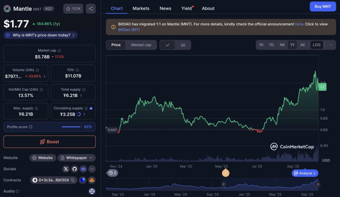Click the Mantle logo icon

[7, 9]
